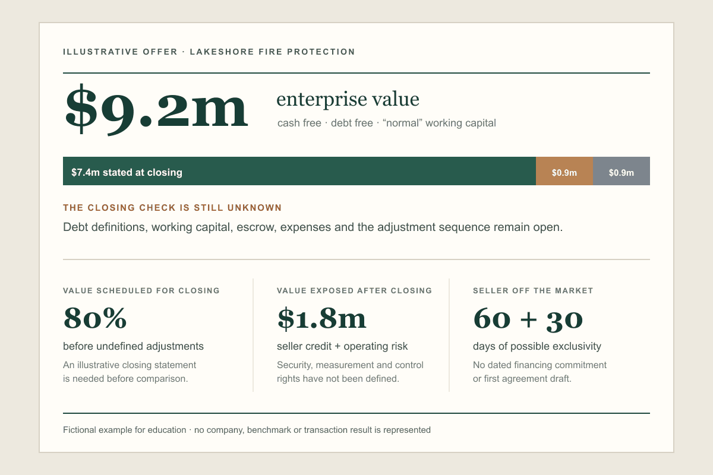Click 'seller credit + operating risk' caption
Image resolution: width=713 pixels, height=475 pixels.
point(342,346)
